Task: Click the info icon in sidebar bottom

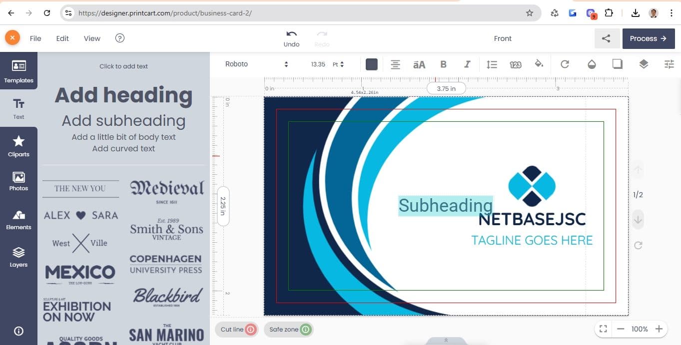Action: coord(18,331)
